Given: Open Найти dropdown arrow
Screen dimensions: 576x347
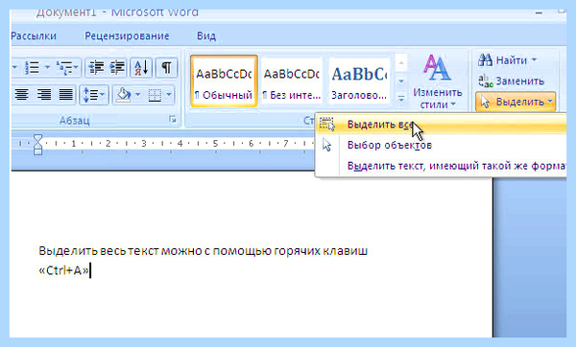Looking at the screenshot, I should 534,59.
